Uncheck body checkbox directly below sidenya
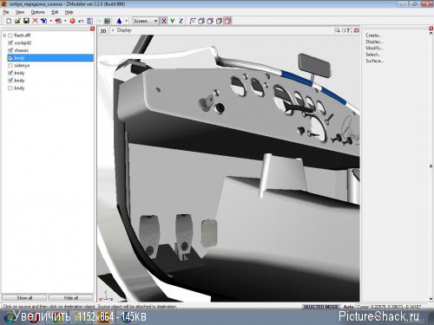The height and width of the screenshot is (325, 434). pyautogui.click(x=10, y=73)
